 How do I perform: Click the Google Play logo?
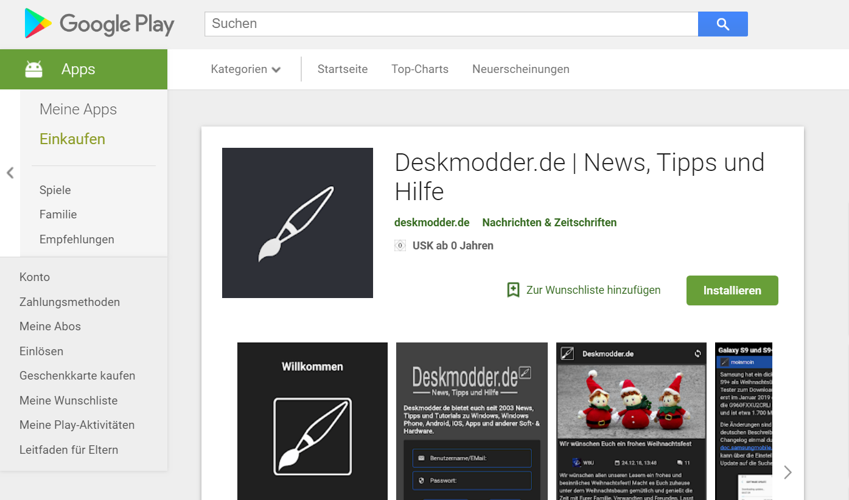click(99, 24)
